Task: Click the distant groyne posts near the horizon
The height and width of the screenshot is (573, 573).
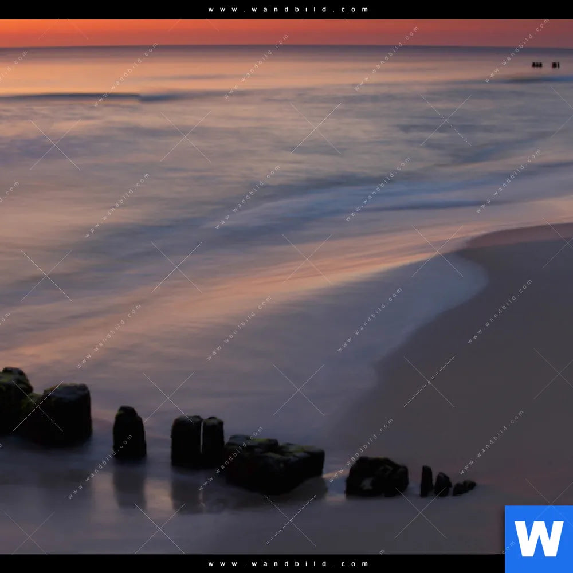Action: [x=545, y=65]
